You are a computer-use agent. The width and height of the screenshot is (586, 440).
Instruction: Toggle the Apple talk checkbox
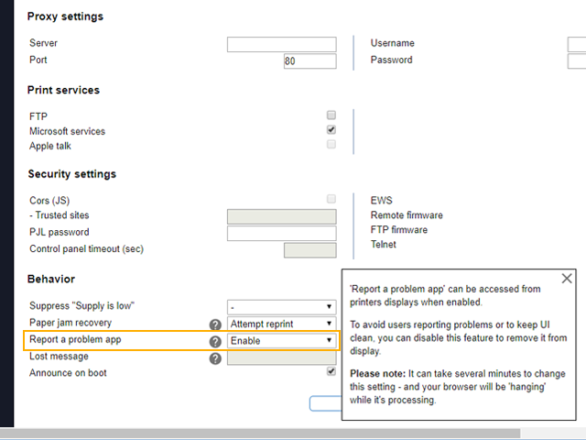coord(331,145)
